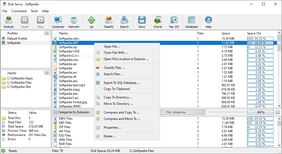Click the 100% filter button
Viewport: 282px width, 154px height.
click(x=261, y=112)
